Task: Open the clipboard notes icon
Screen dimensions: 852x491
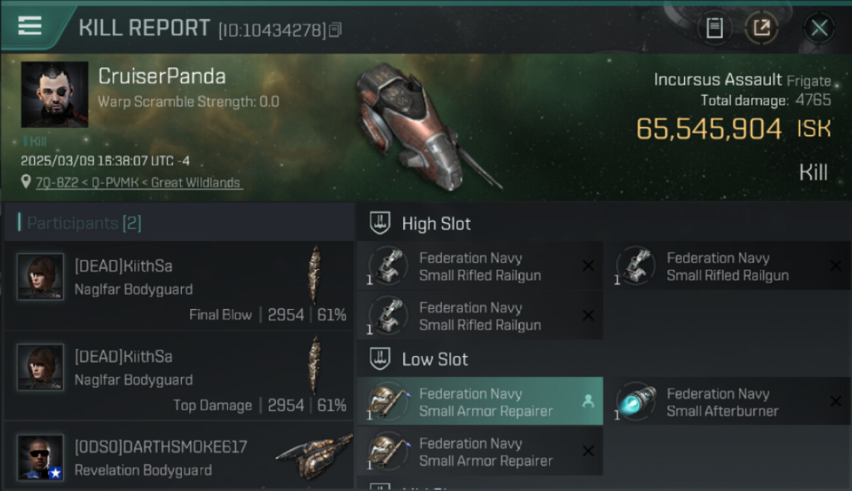Action: (x=714, y=27)
